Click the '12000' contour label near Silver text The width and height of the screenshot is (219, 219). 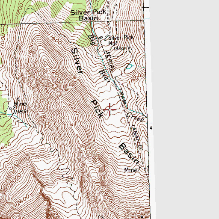pyautogui.click(x=57, y=77)
